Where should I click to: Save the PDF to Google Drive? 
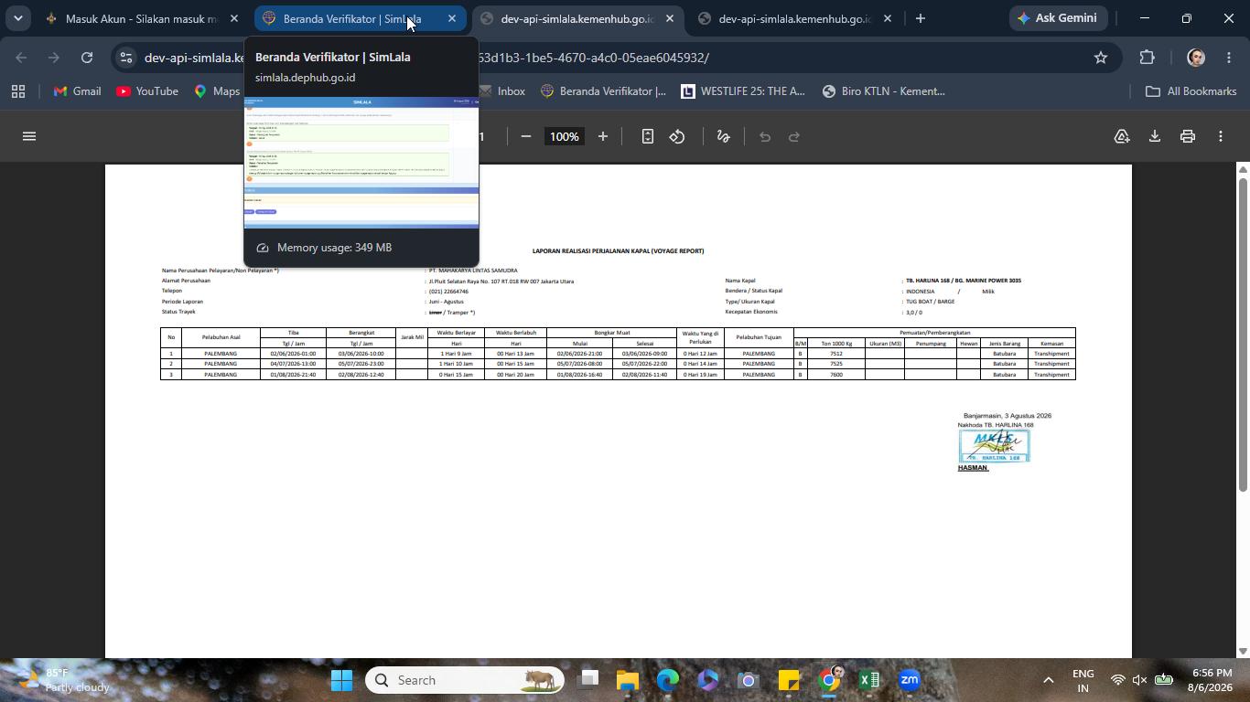tap(1122, 136)
